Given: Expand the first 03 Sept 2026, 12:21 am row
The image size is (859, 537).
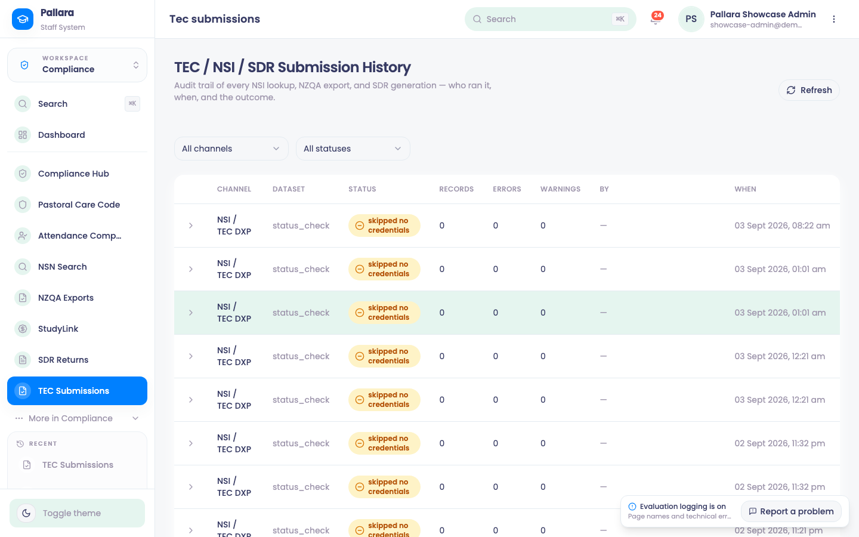Looking at the screenshot, I should tap(191, 356).
